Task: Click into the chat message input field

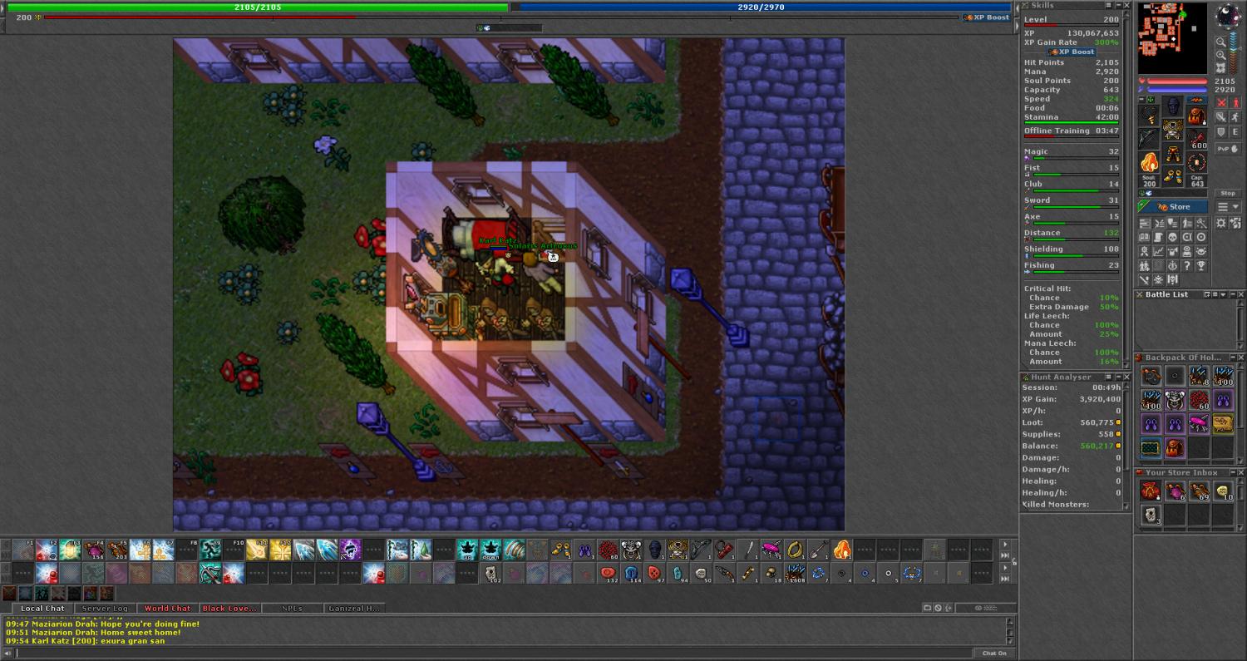Action: tap(495, 653)
